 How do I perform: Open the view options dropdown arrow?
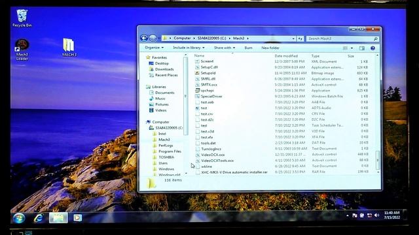352,48
